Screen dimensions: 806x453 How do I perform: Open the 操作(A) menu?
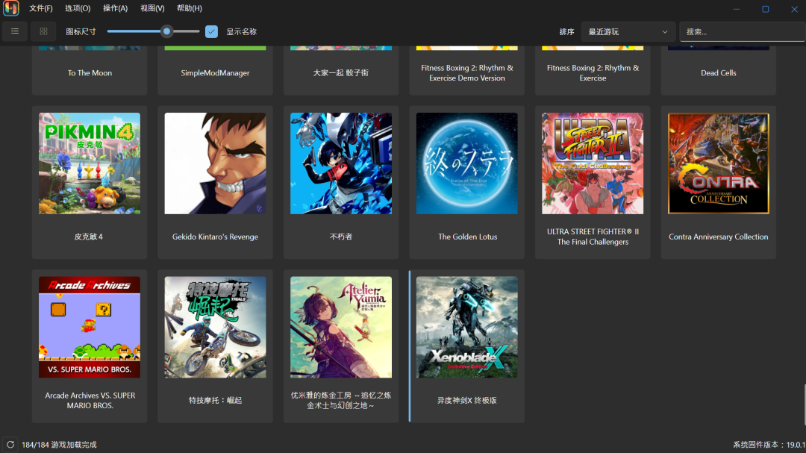[115, 9]
